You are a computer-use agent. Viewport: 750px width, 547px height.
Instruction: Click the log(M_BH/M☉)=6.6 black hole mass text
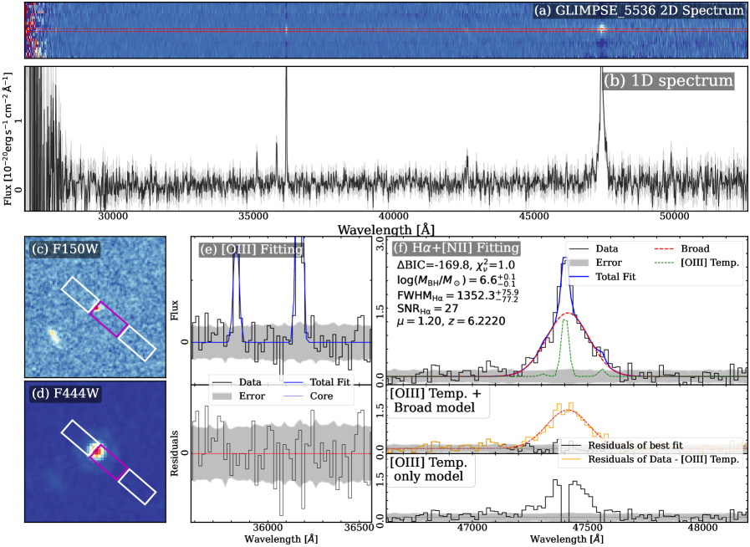pyautogui.click(x=457, y=280)
